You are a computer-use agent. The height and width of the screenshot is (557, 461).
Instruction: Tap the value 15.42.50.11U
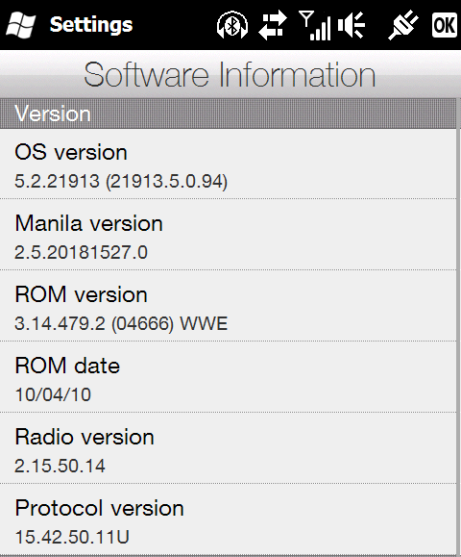point(72,537)
